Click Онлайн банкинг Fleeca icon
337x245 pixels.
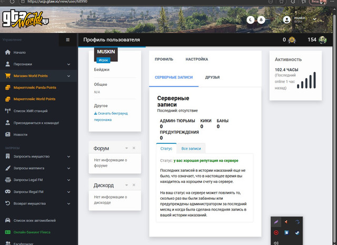8,232
